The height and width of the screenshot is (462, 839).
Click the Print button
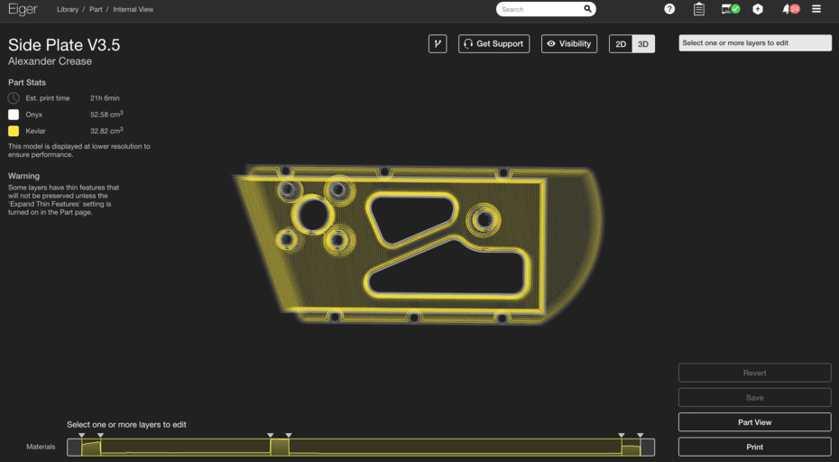[754, 447]
